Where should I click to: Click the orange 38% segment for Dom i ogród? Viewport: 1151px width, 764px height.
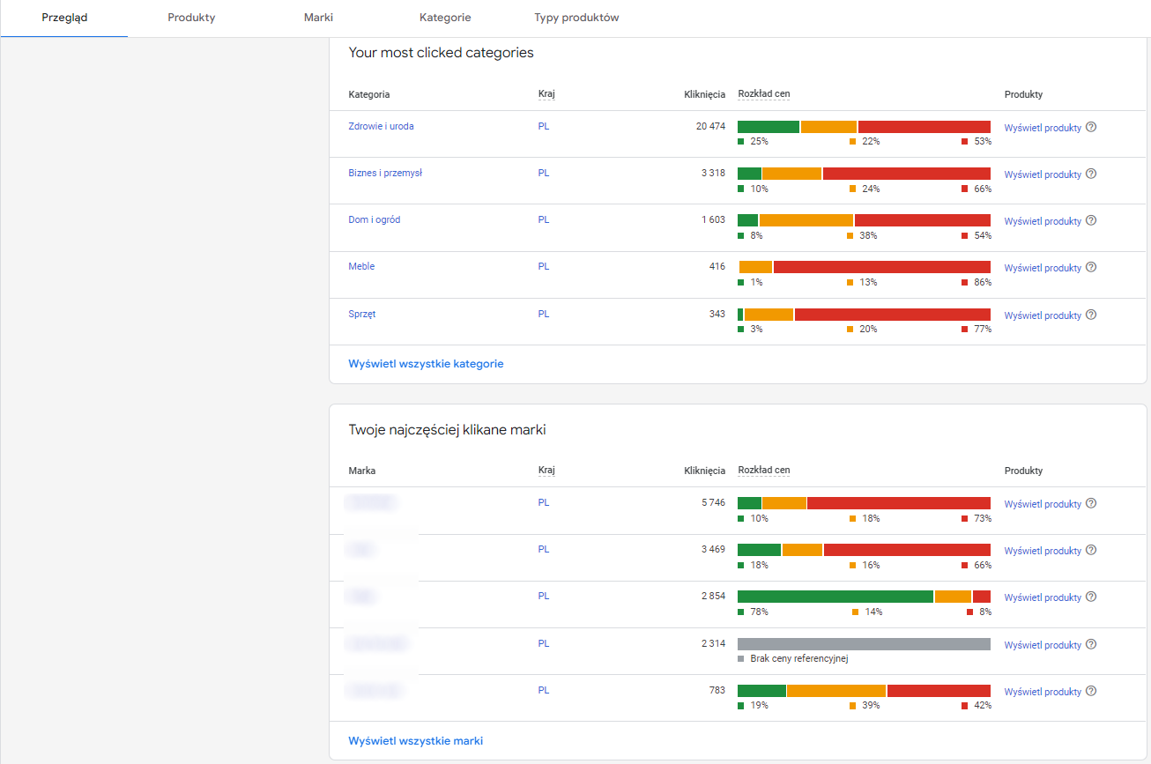[806, 220]
